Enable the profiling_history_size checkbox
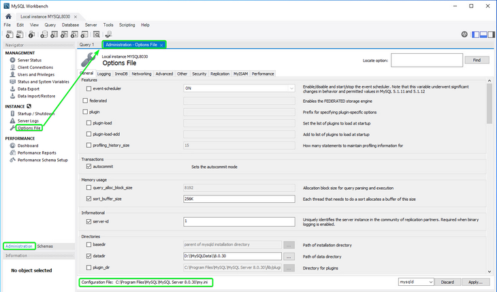Viewport: 497px width, 292px height. [x=89, y=145]
